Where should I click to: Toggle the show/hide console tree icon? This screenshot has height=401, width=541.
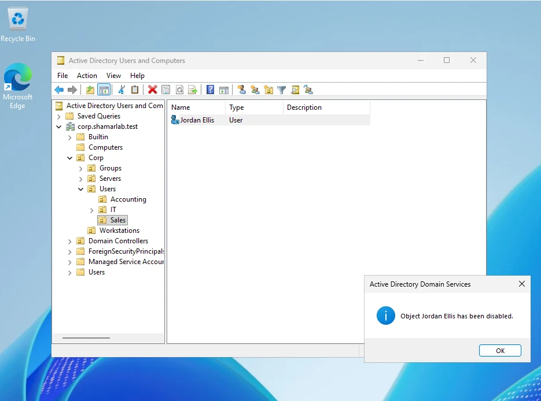point(104,90)
